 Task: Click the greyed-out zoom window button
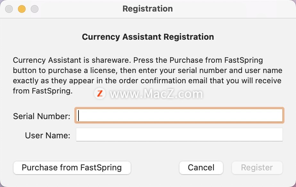35,9
